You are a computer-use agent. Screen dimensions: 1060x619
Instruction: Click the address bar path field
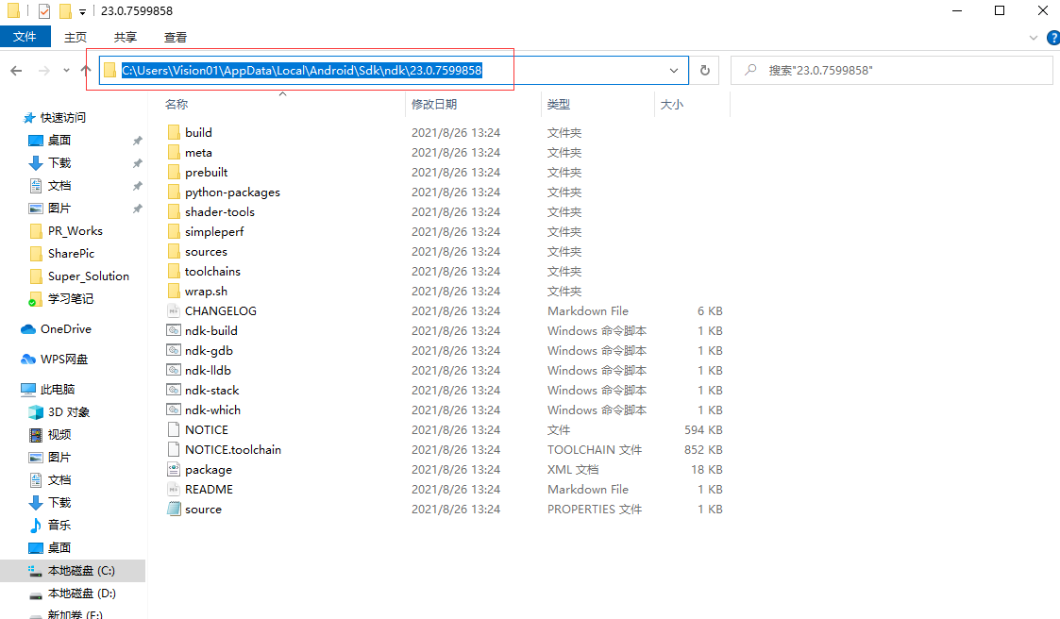[394, 70]
